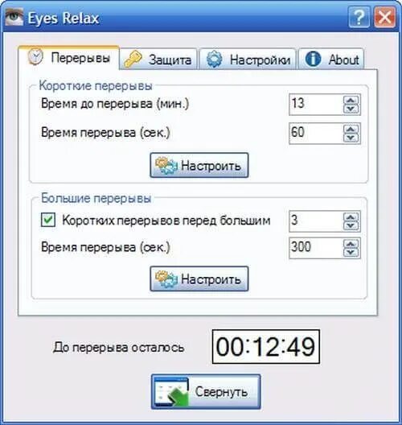Open the About tab

pos(331,60)
